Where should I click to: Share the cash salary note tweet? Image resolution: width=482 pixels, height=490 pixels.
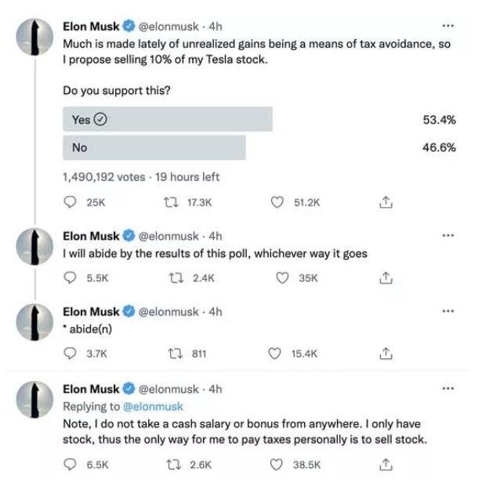click(x=385, y=464)
